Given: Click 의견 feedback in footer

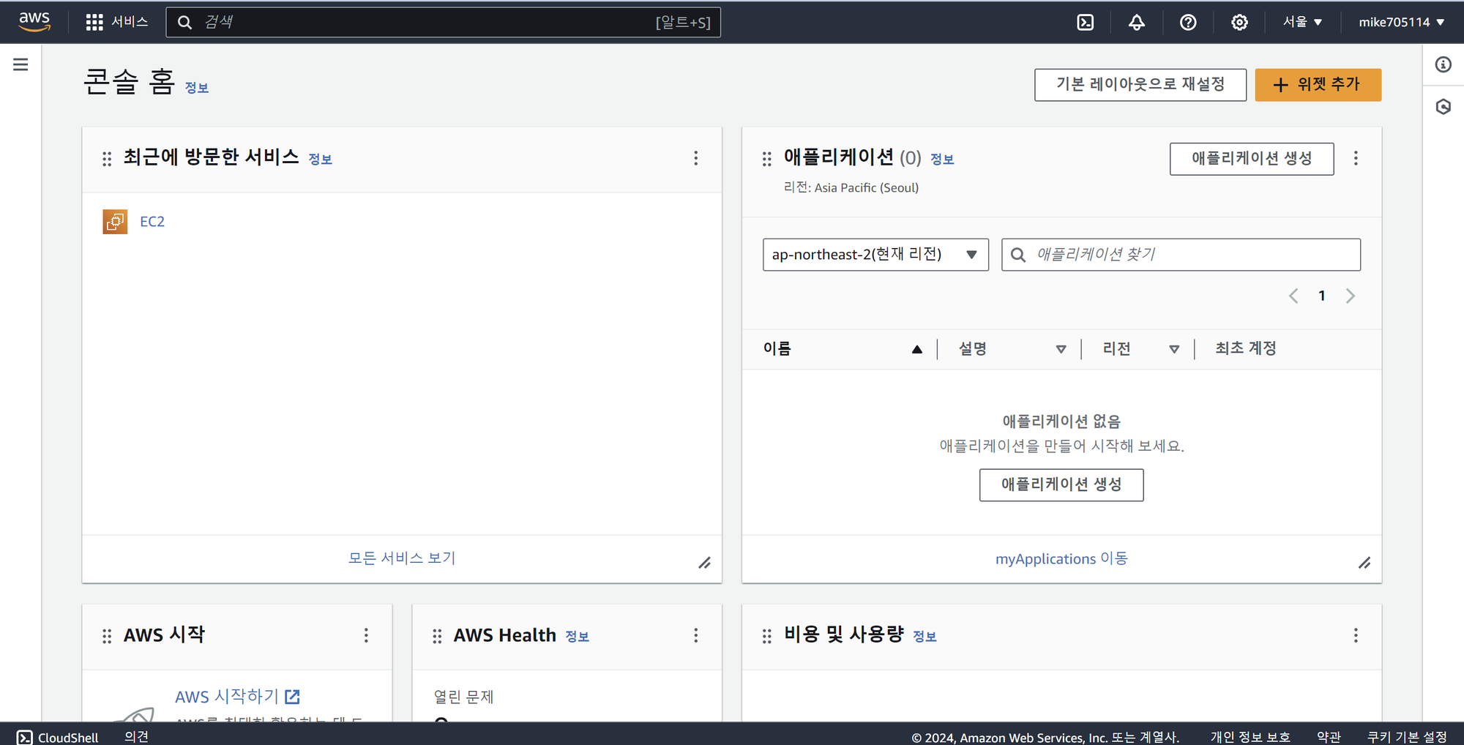Looking at the screenshot, I should click(136, 736).
